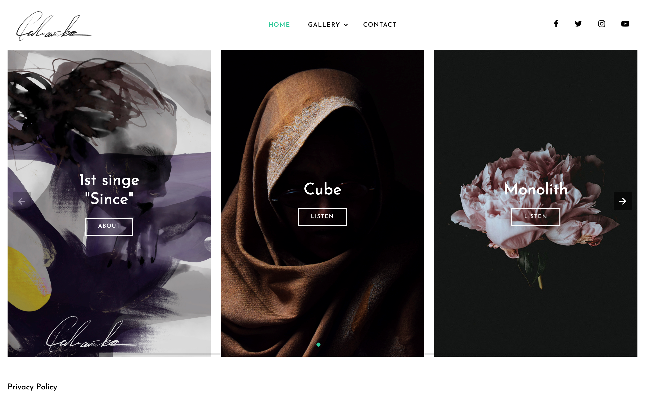This screenshot has width=645, height=403.
Task: Click the signature logo in header
Action: click(54, 26)
